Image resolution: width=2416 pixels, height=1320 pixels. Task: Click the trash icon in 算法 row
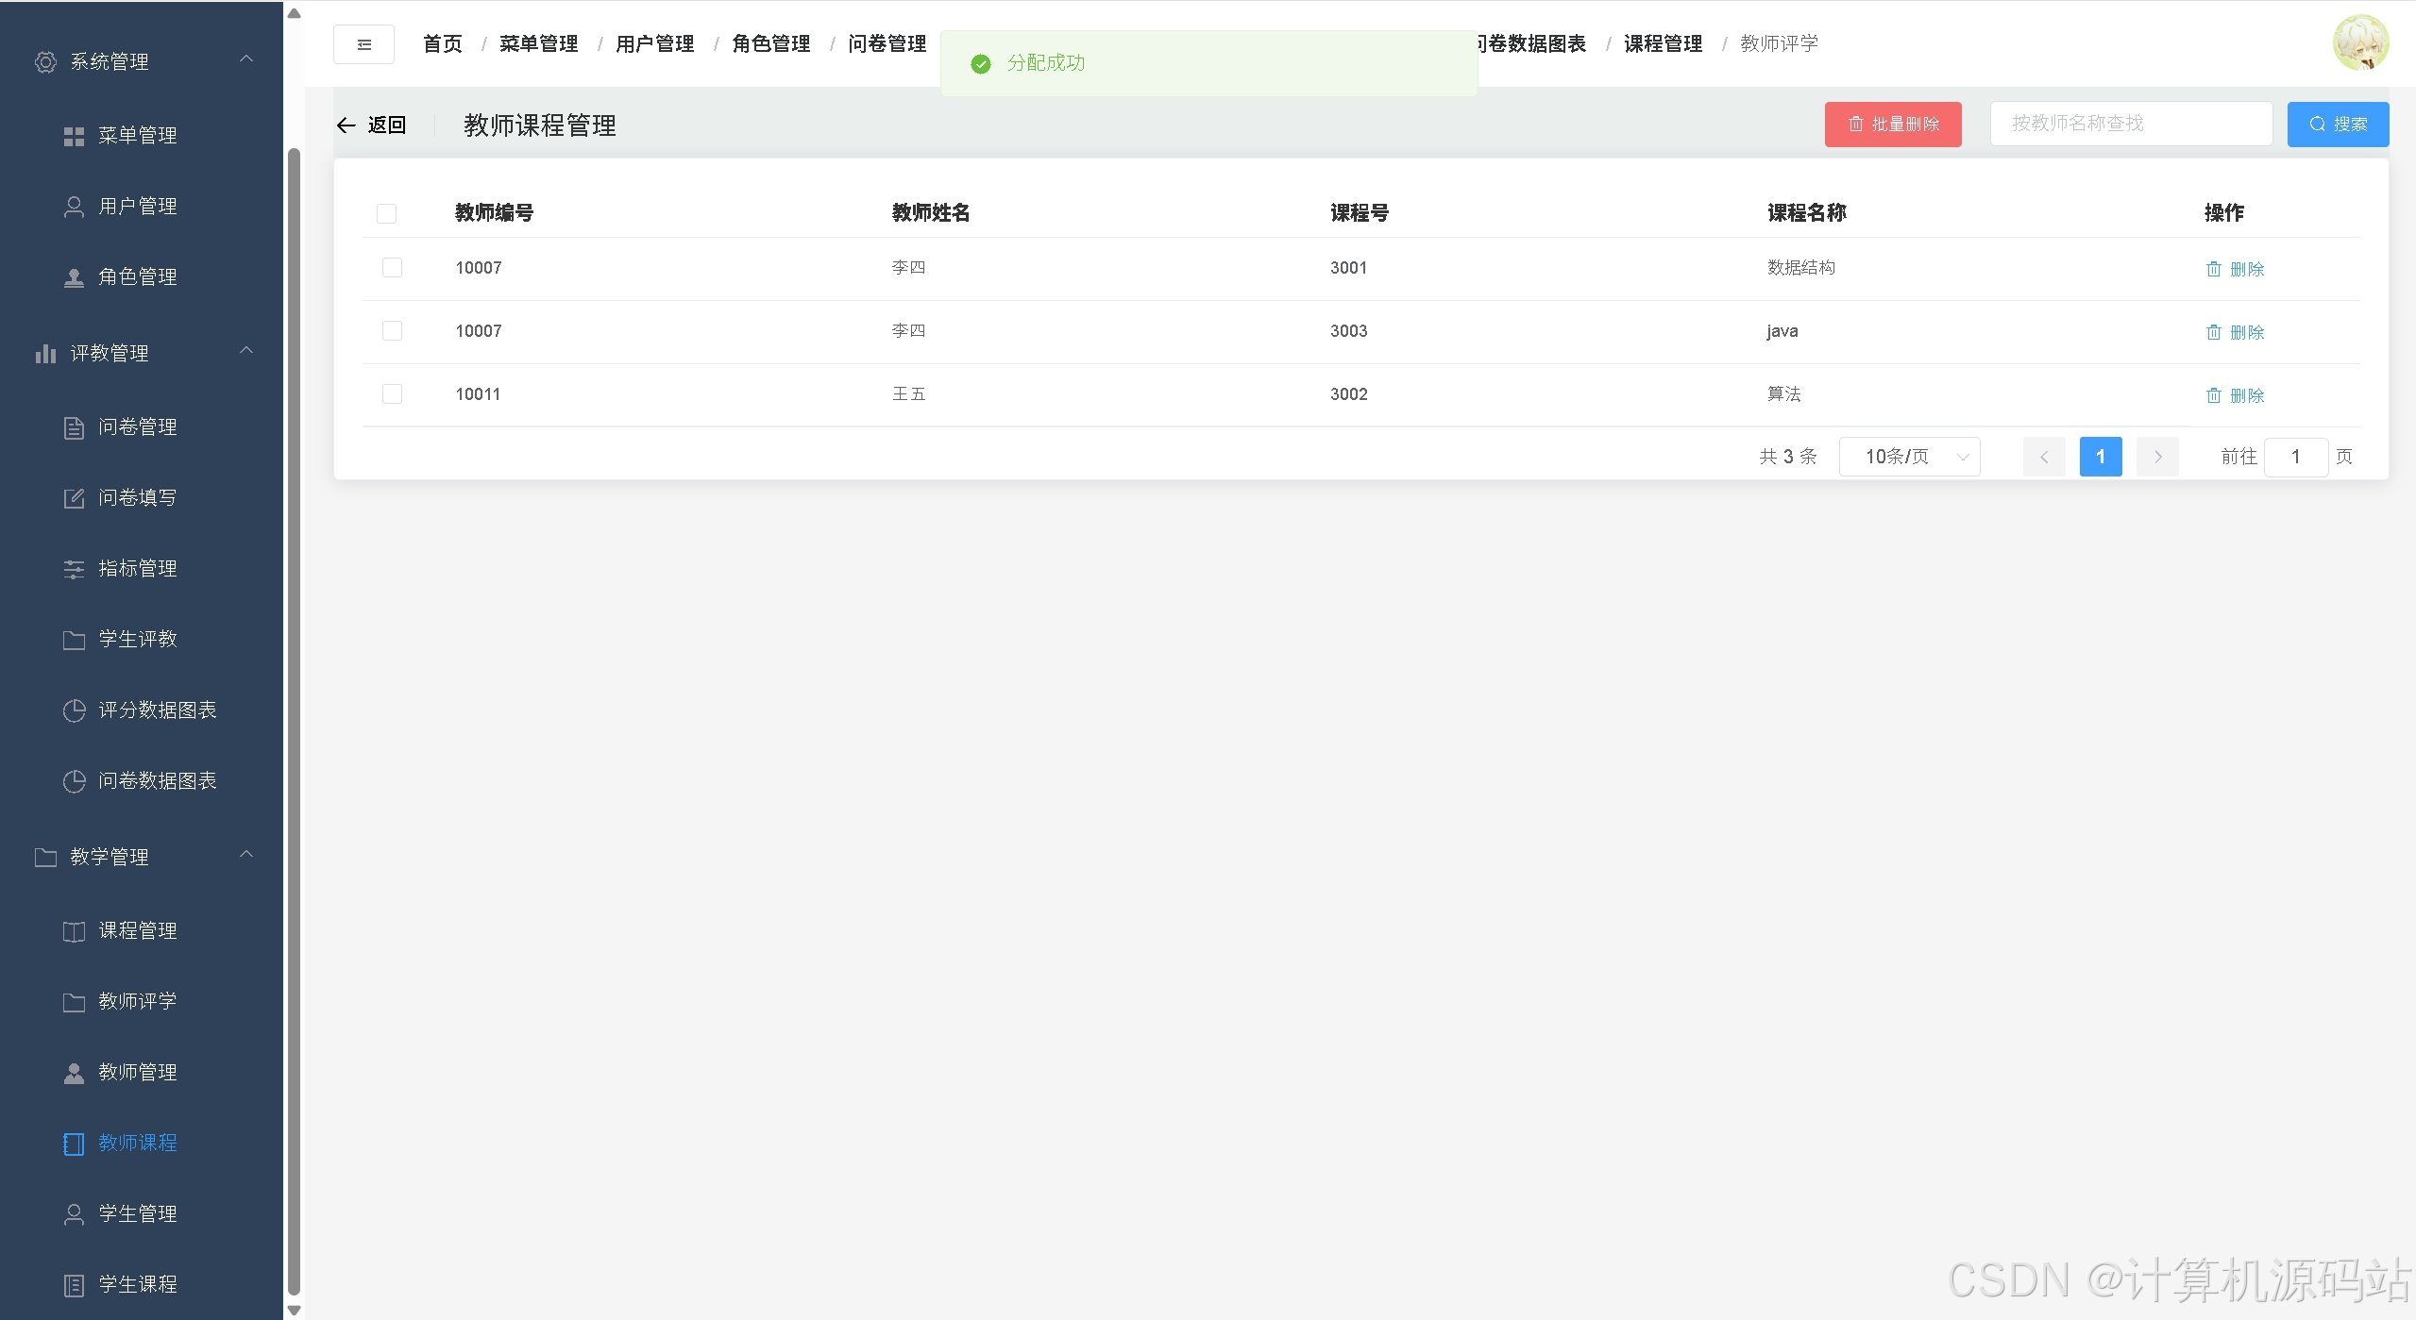[x=2214, y=396]
